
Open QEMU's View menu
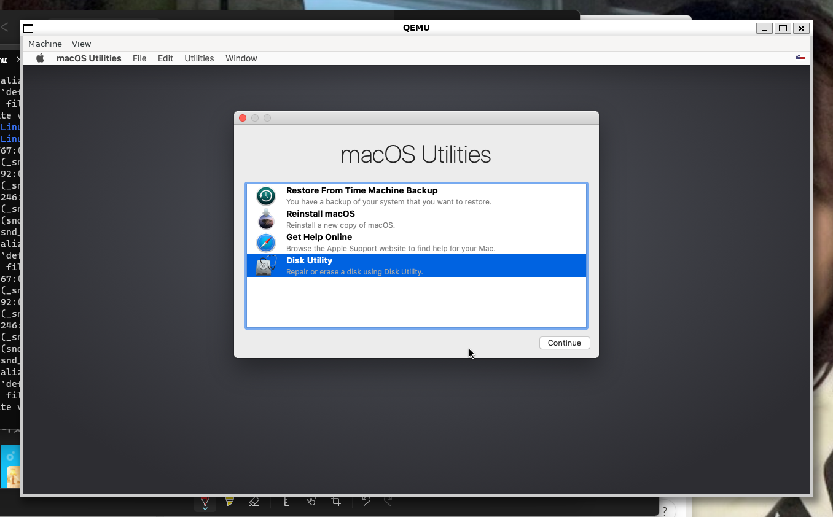coord(81,44)
